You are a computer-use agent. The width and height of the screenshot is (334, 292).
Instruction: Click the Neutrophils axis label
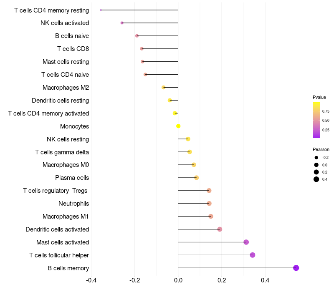pos(73,204)
